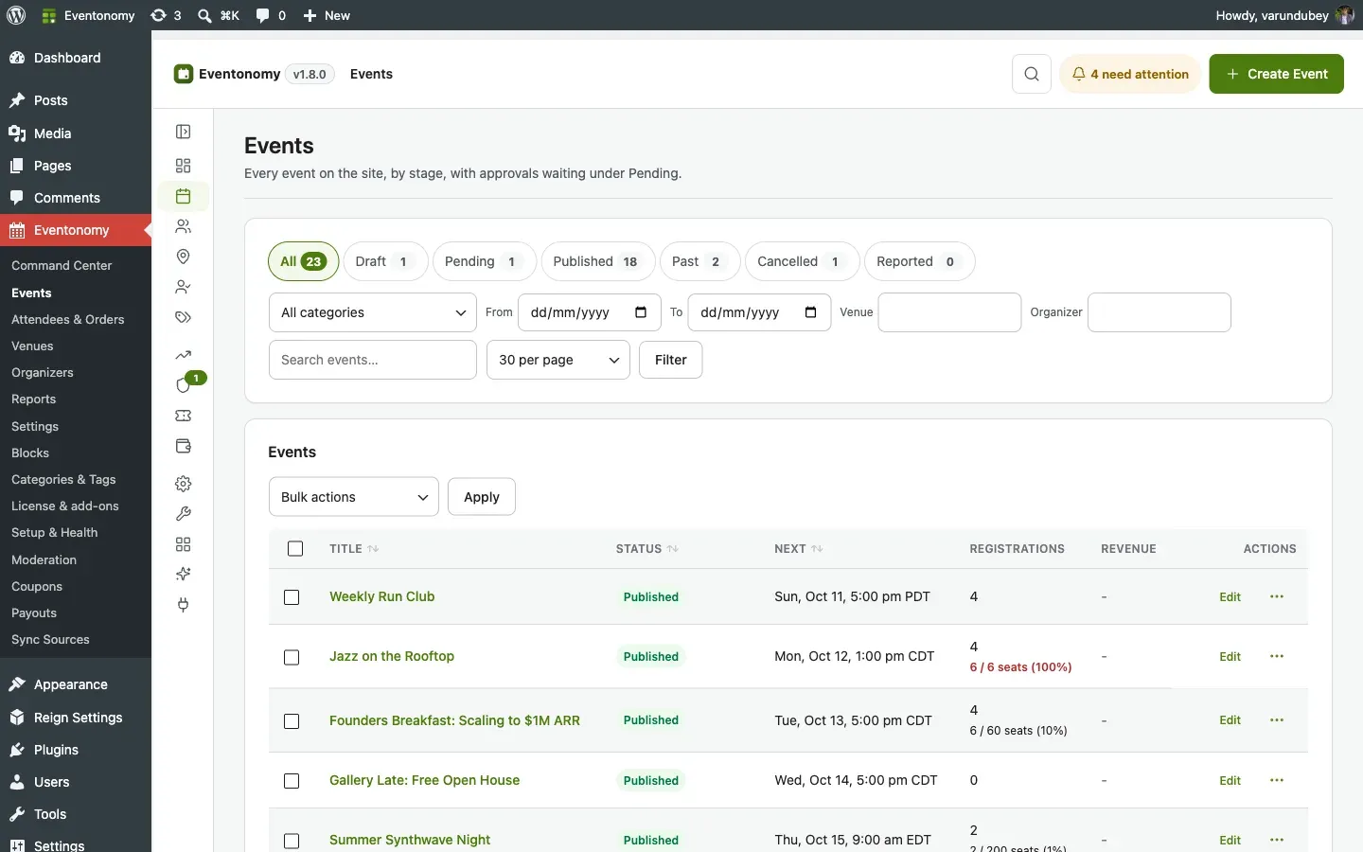
Task: Check the Founders Breakfast row checkbox
Action: [292, 721]
